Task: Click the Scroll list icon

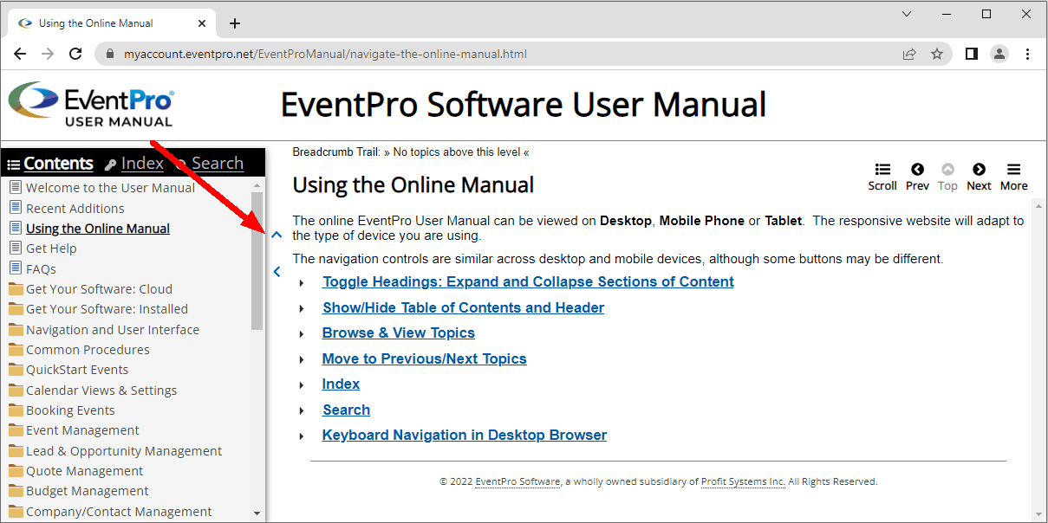Action: (882, 170)
